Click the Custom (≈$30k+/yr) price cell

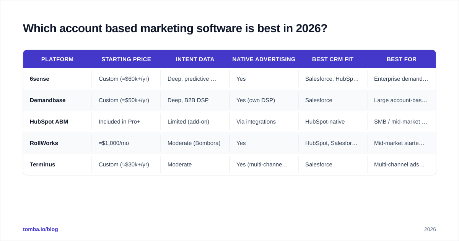tap(126, 164)
